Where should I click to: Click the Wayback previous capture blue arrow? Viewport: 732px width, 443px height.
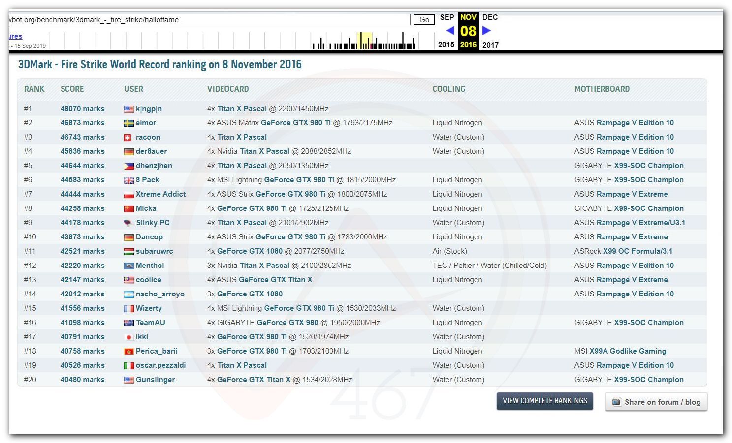point(450,30)
